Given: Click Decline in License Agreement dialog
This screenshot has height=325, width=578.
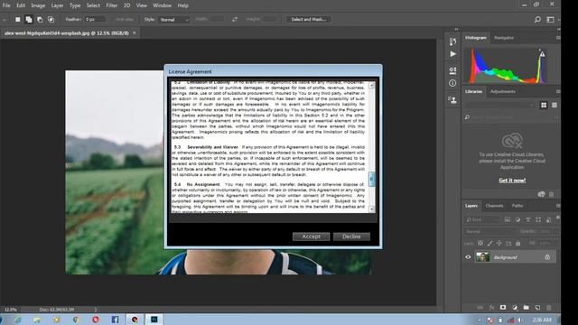Looking at the screenshot, I should pyautogui.click(x=351, y=237).
